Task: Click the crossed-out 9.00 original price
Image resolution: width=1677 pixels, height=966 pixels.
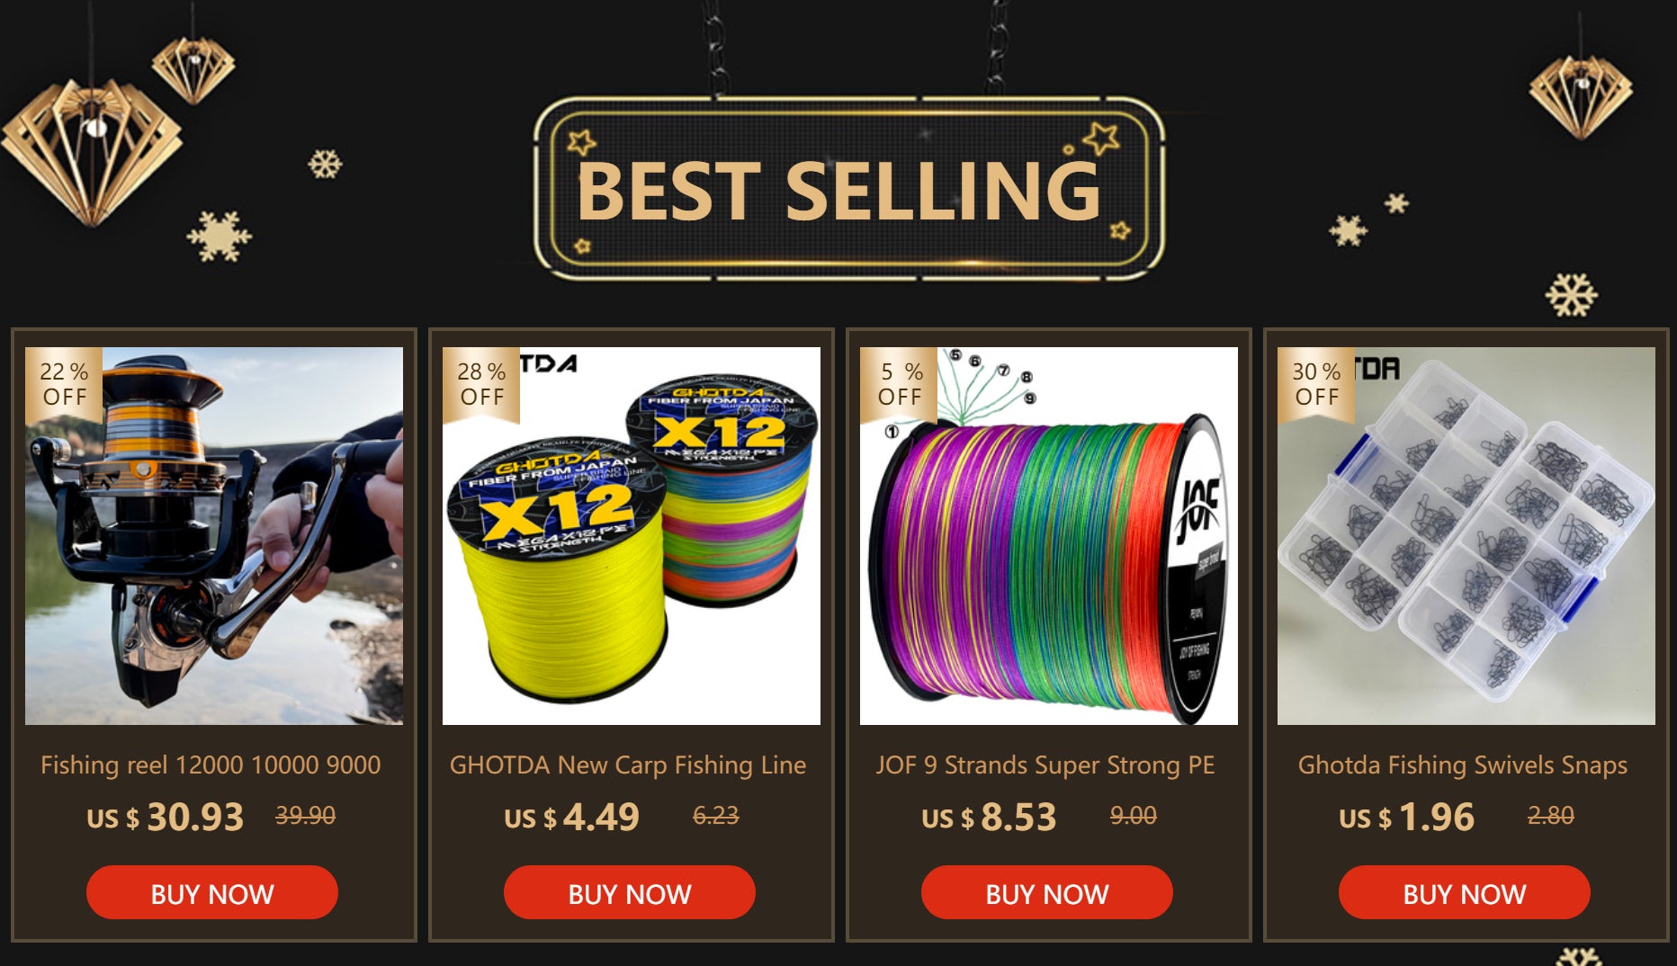Action: point(1134,816)
